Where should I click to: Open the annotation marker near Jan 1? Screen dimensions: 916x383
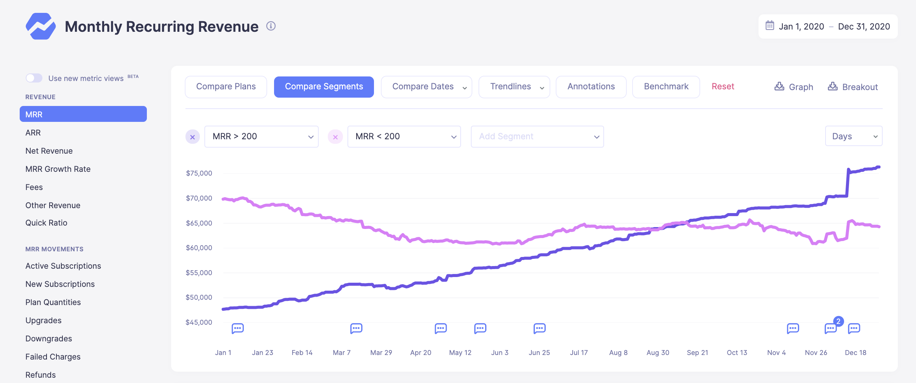coord(237,328)
